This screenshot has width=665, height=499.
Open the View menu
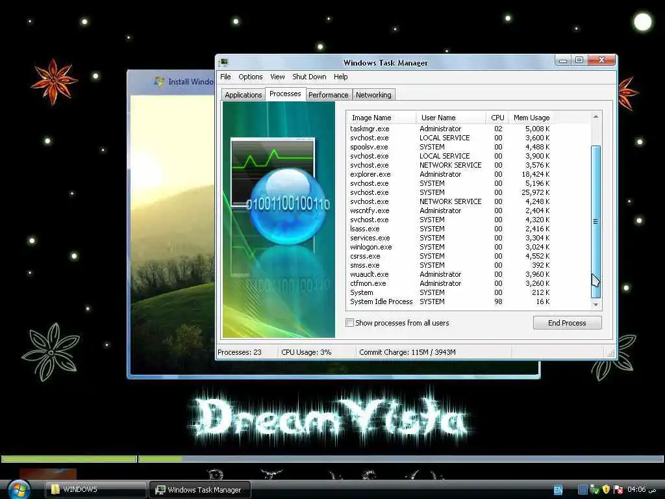pos(277,77)
